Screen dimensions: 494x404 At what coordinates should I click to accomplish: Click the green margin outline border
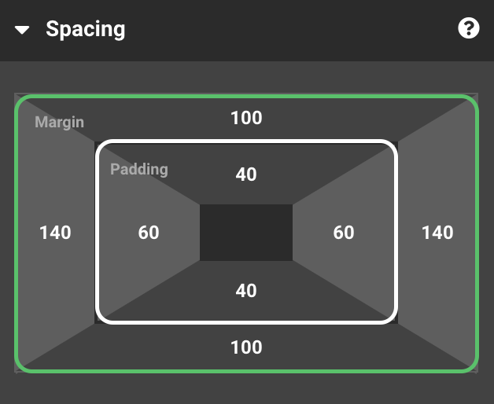246,97
